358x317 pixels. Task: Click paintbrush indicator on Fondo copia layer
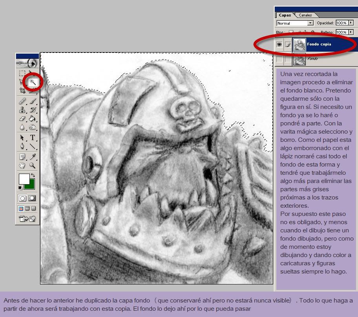point(288,45)
